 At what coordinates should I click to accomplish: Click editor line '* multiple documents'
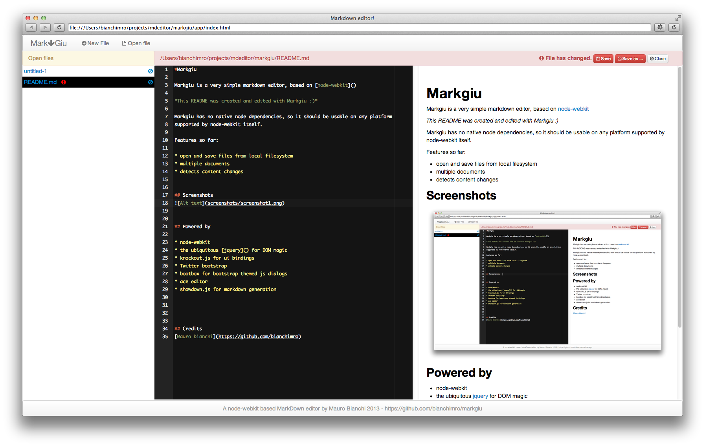(202, 163)
